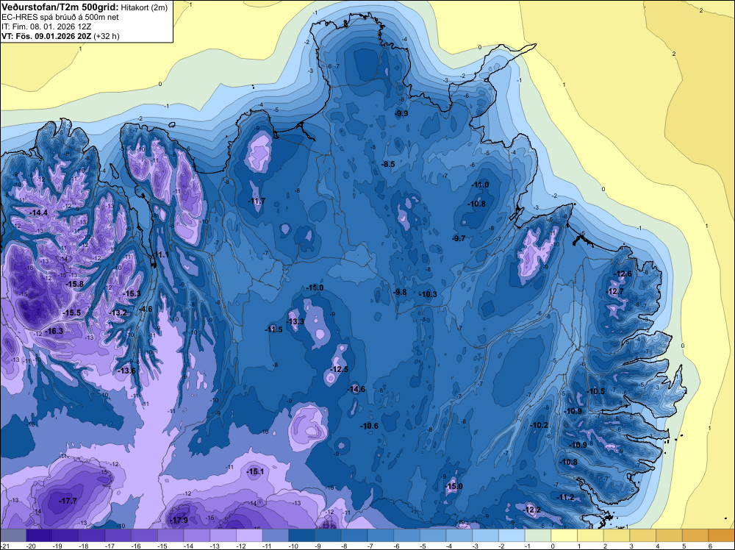The height and width of the screenshot is (550, 735).
Task: Click the -15.3 temperature label
Action: tap(132, 293)
